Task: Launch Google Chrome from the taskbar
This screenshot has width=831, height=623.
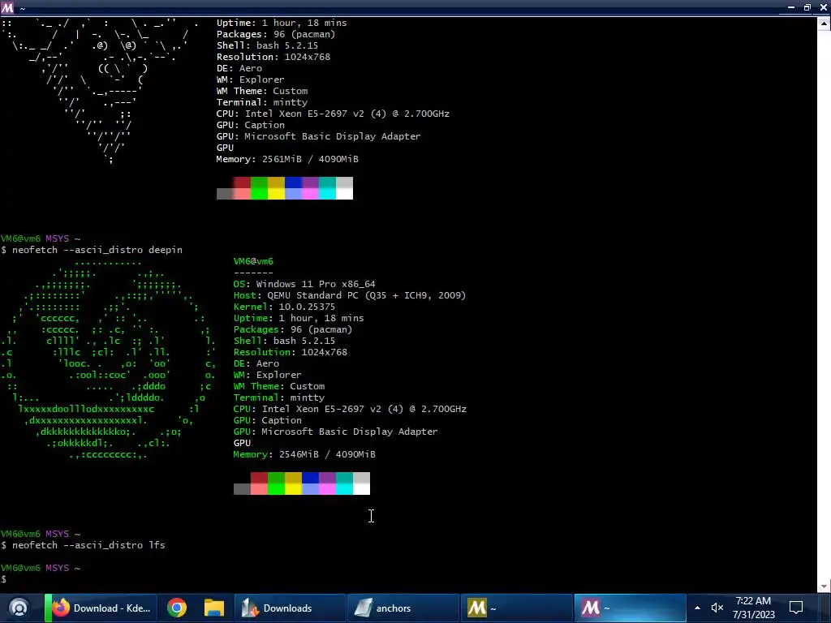Action: click(177, 608)
